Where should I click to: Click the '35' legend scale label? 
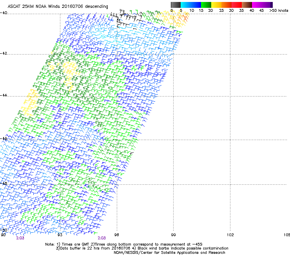(x=241, y=11)
